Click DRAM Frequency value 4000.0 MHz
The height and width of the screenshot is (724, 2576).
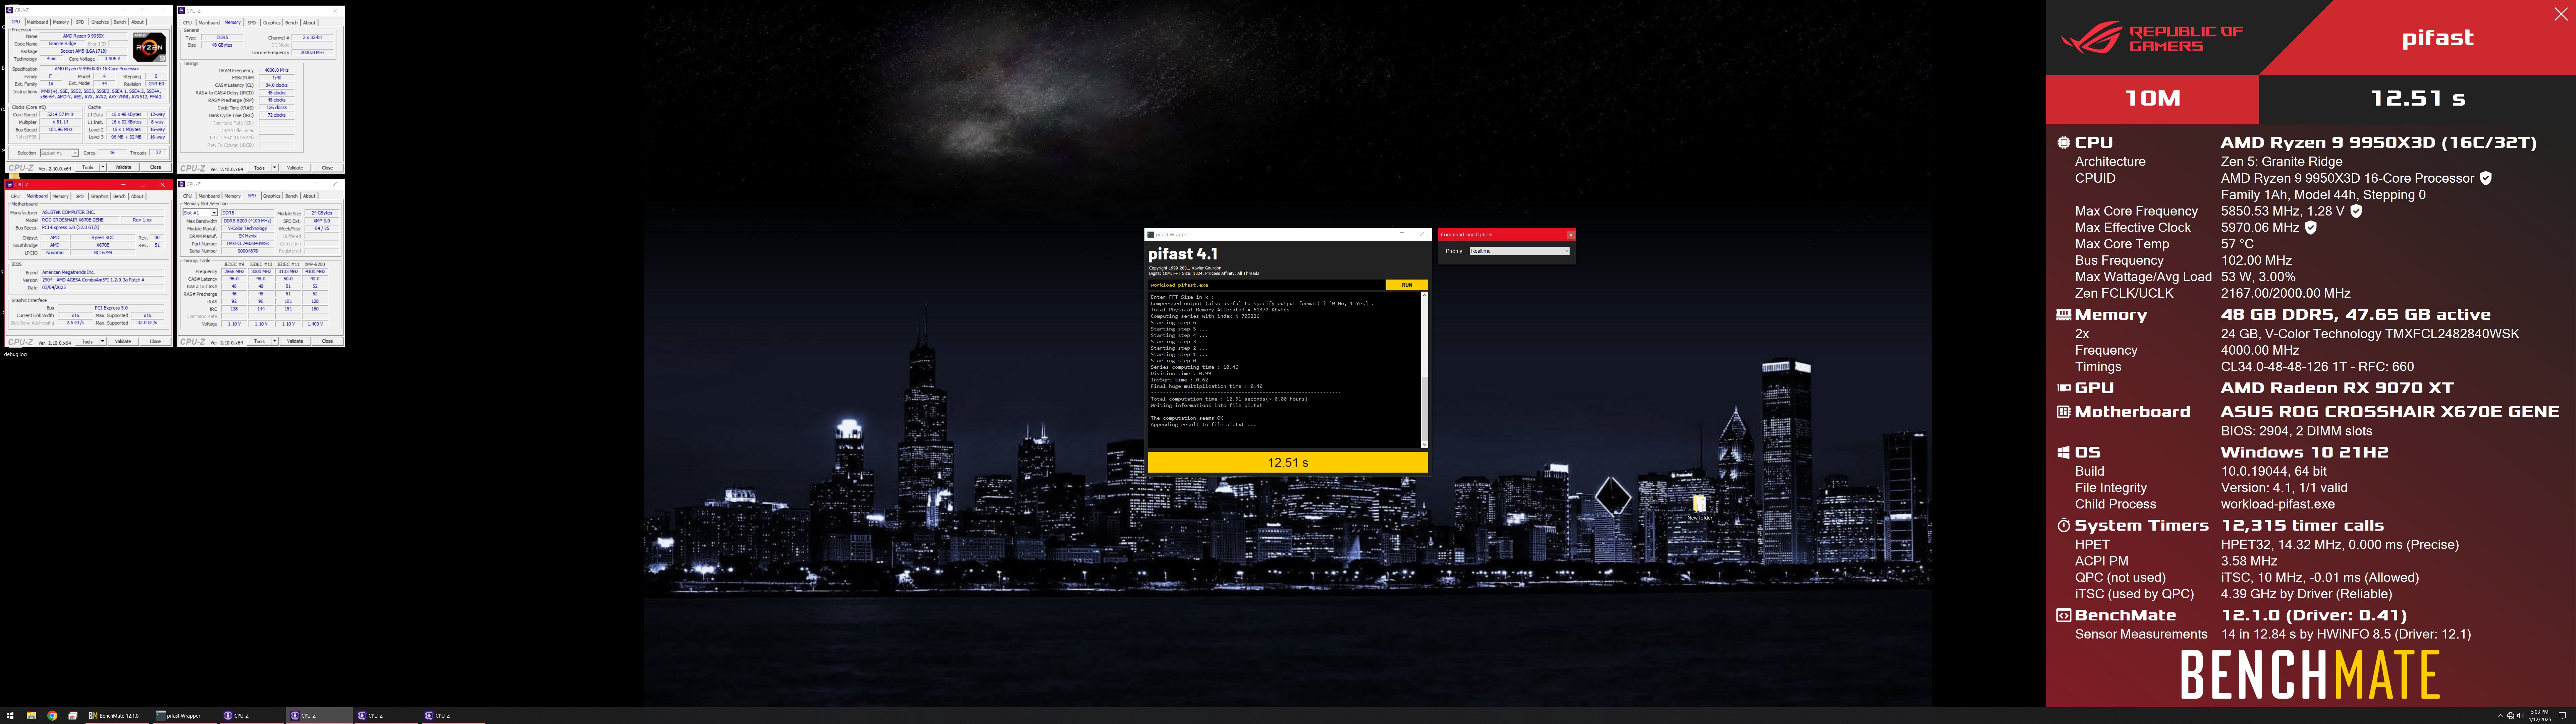coord(277,70)
